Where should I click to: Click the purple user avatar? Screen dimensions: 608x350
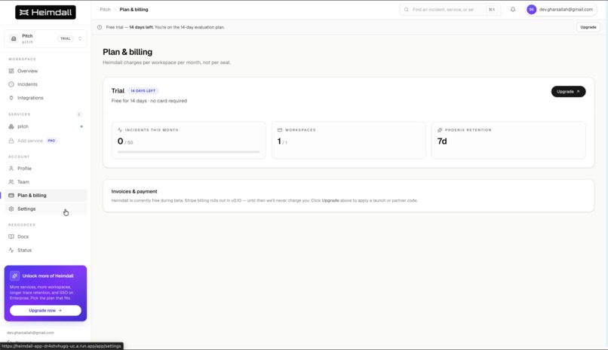pos(532,9)
